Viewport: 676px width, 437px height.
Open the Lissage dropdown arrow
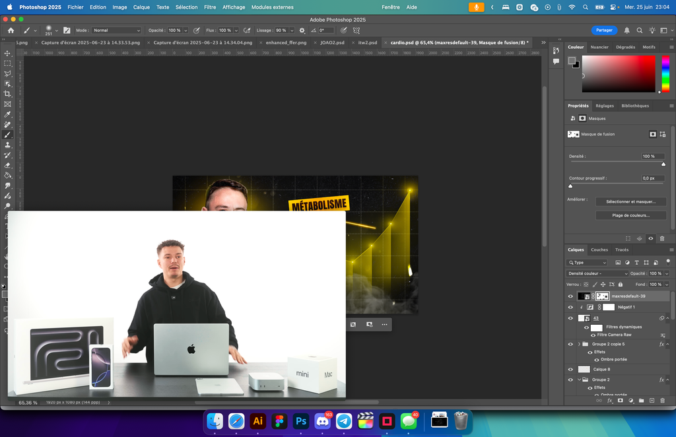pyautogui.click(x=292, y=30)
